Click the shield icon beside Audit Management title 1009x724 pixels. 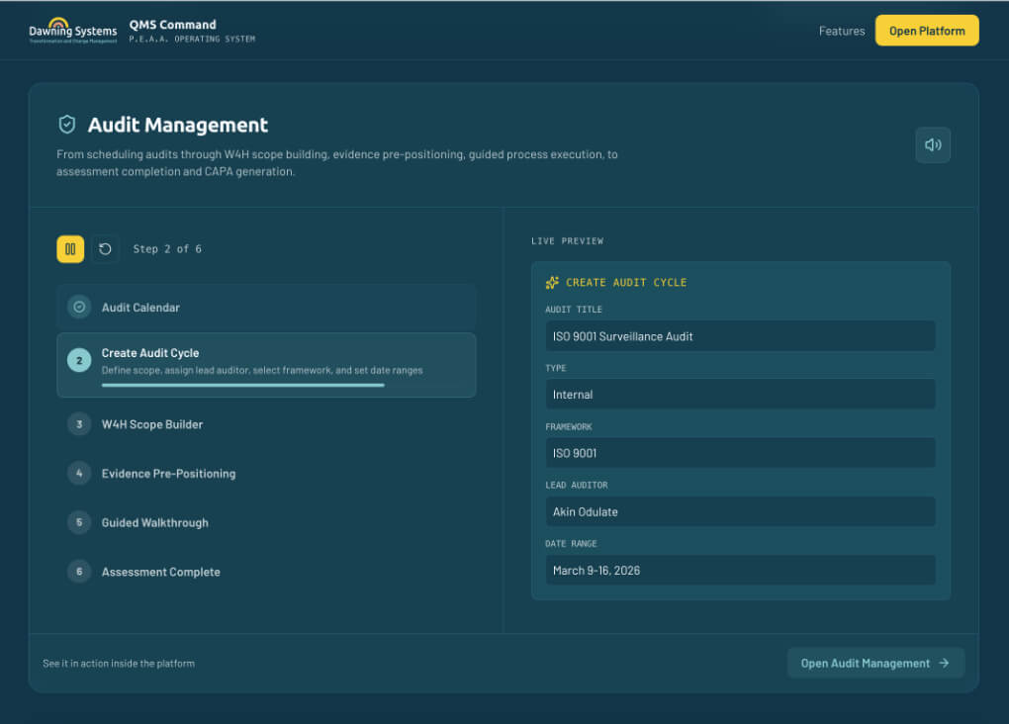(66, 124)
